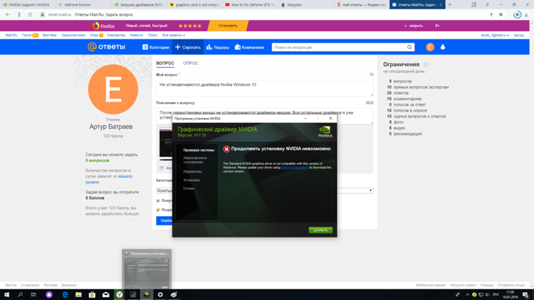Open Task View on taskbar
The image size is (534, 300).
click(x=33, y=295)
